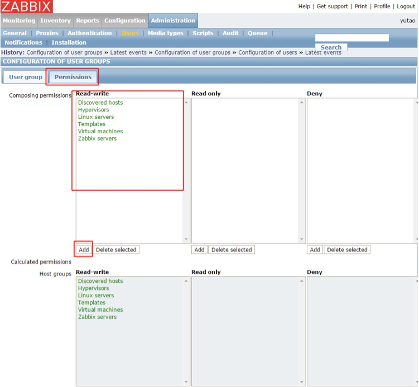Image resolution: width=419 pixels, height=387 pixels.
Task: Go to the Proxies submenu
Action: click(x=47, y=33)
